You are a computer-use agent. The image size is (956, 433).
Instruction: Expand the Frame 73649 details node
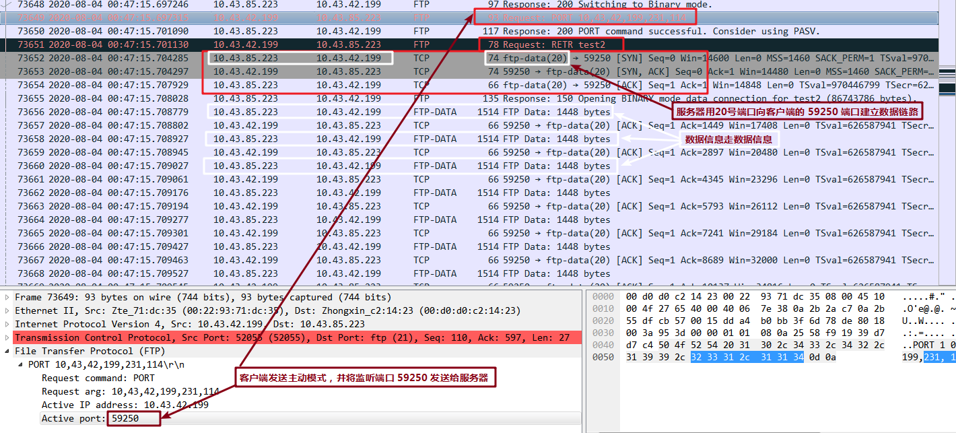5,297
